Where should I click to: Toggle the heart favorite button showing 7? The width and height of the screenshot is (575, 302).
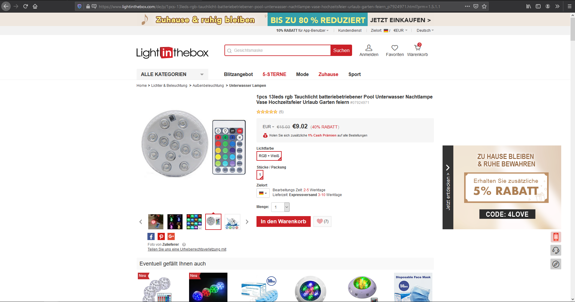pyautogui.click(x=322, y=221)
